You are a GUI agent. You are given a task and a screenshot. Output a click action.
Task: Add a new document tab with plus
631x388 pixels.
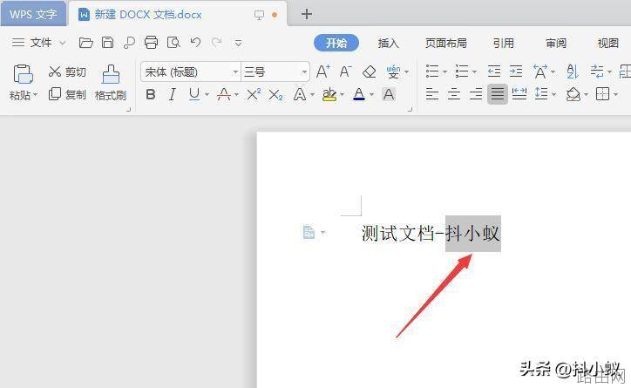pos(307,14)
